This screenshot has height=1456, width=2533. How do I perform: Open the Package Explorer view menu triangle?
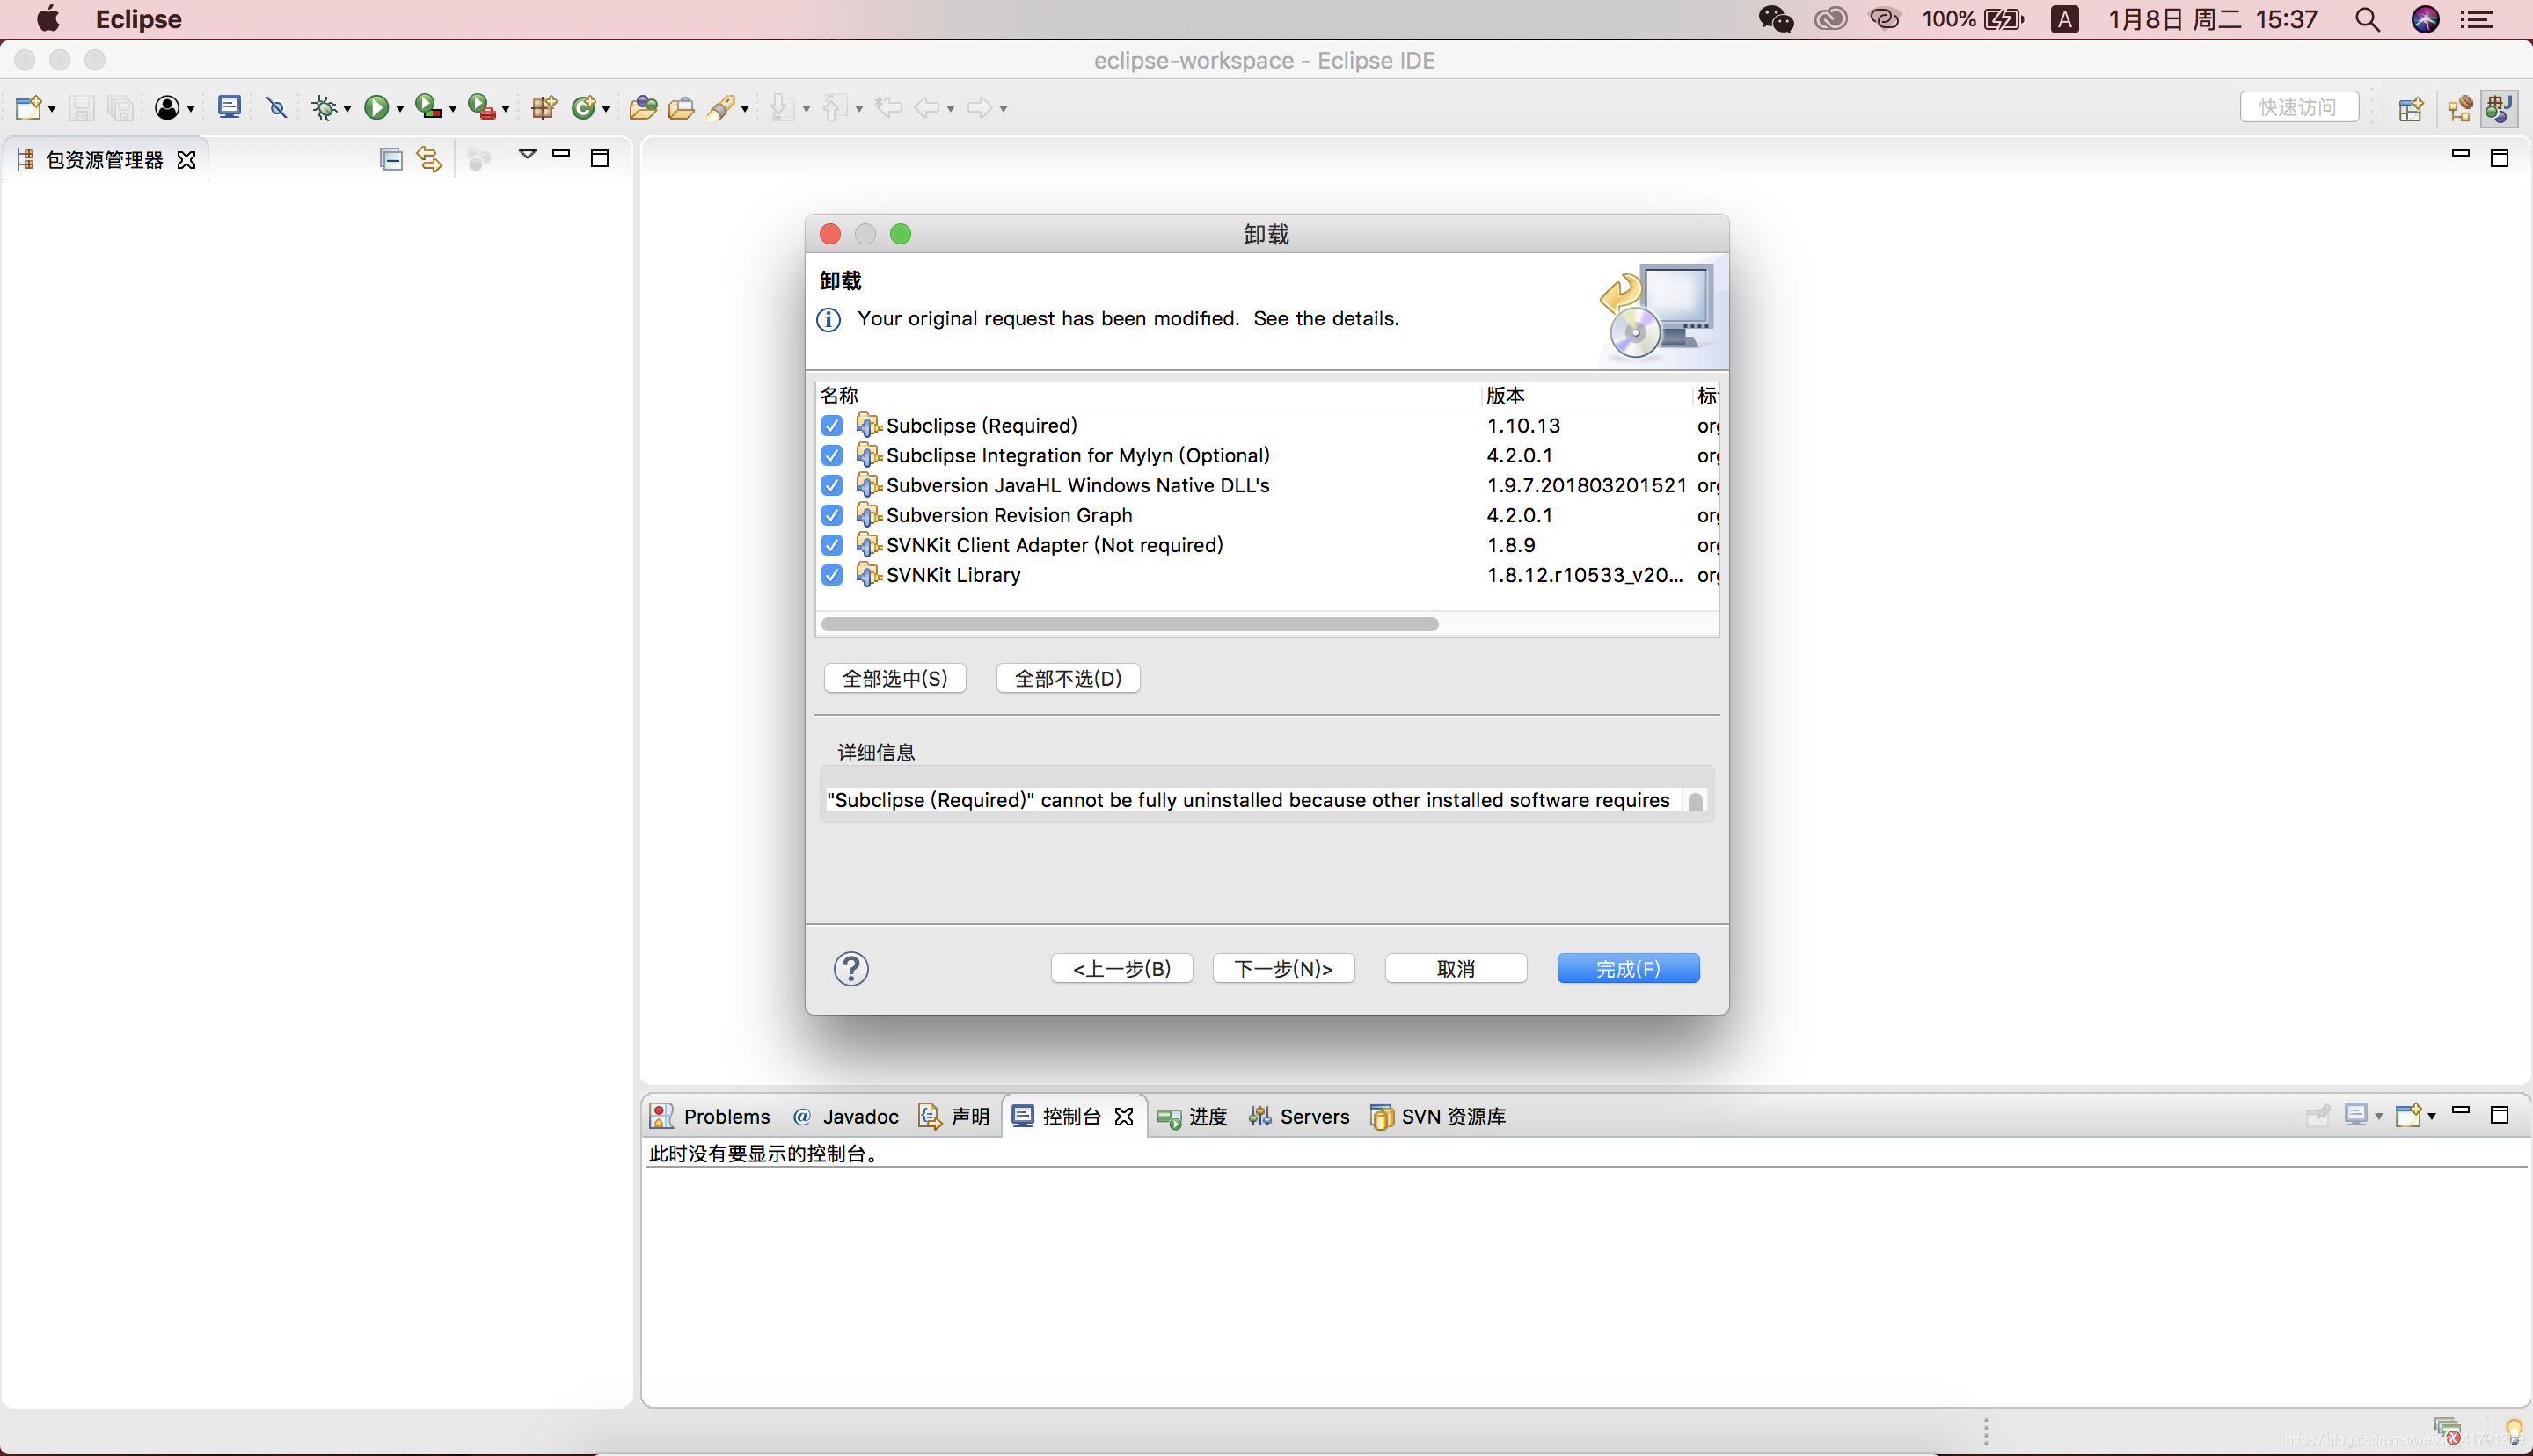527,154
